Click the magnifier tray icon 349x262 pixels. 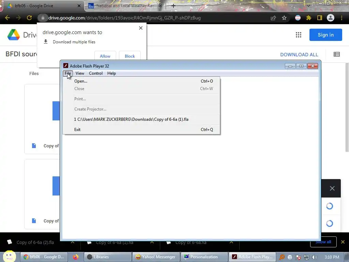tap(282, 257)
